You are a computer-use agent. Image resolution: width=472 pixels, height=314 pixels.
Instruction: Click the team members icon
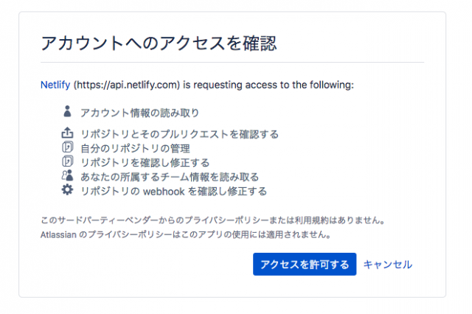tap(67, 175)
